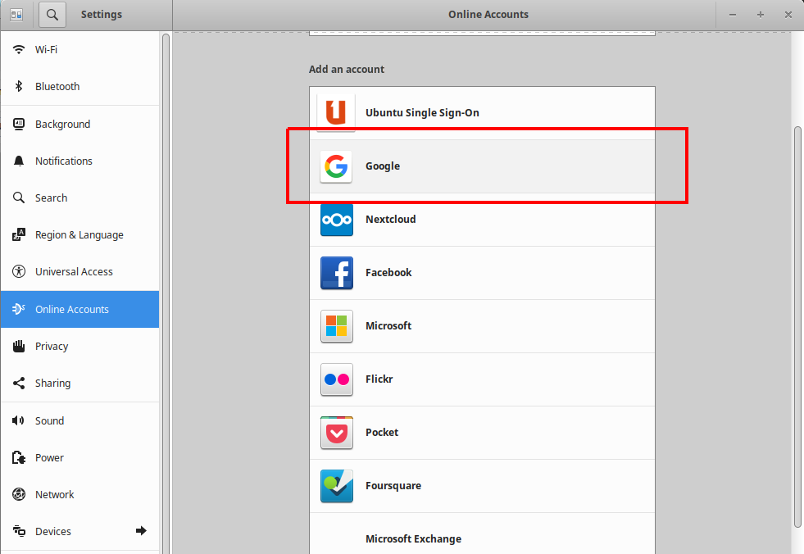Click the Background monitor icon
This screenshot has height=554, width=804.
pyautogui.click(x=19, y=124)
